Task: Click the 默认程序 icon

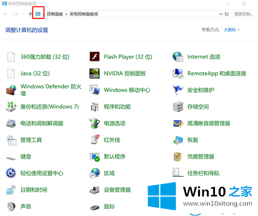Action: pos(94,157)
